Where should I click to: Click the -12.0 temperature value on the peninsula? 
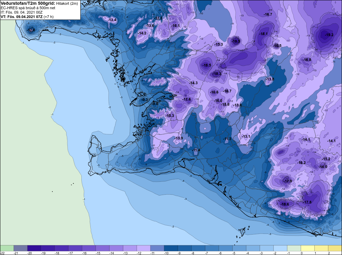pyautogui.click(x=31, y=30)
